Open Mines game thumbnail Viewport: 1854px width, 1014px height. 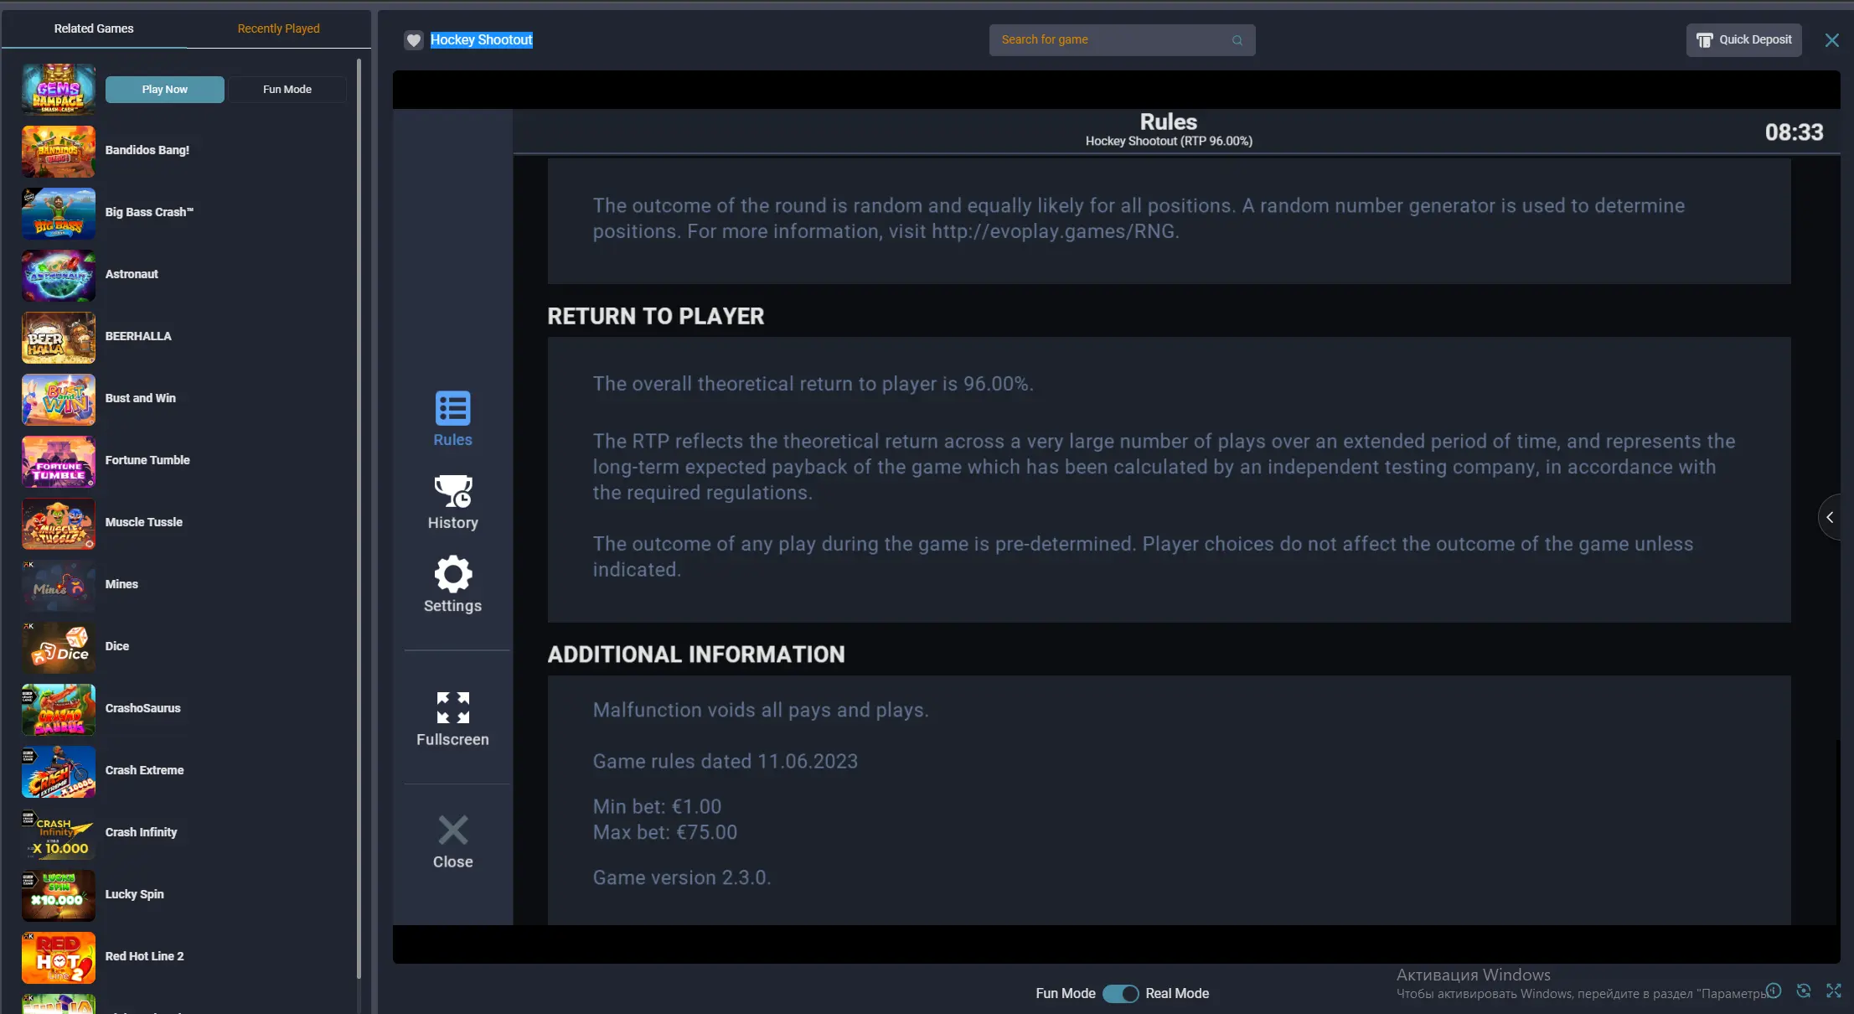(59, 585)
